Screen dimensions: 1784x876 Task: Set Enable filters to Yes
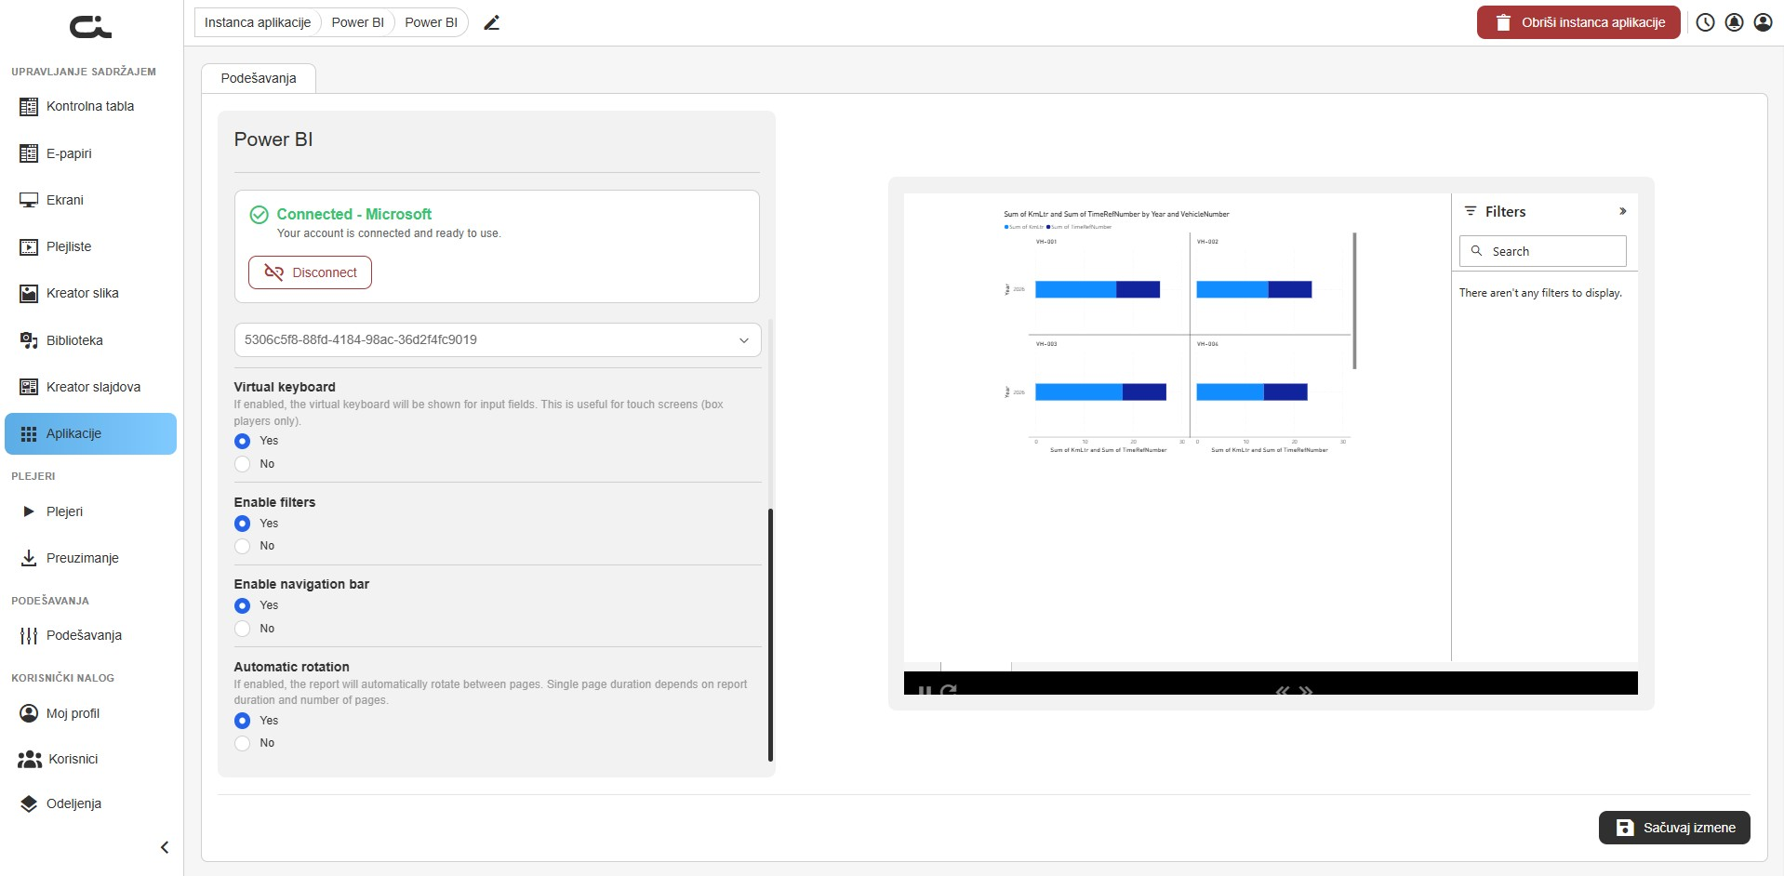point(243,524)
